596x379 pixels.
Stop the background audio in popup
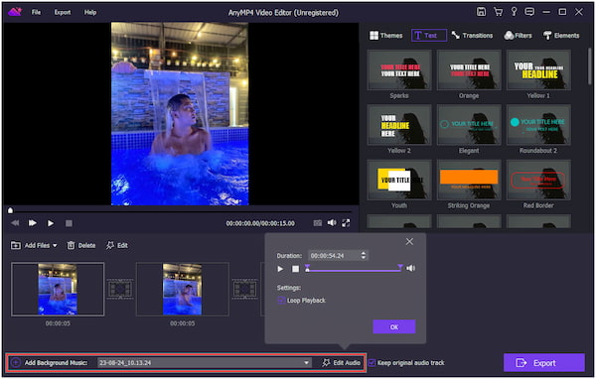tap(295, 269)
